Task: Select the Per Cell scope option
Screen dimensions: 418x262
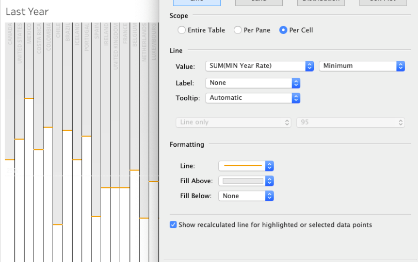Action: pos(283,30)
